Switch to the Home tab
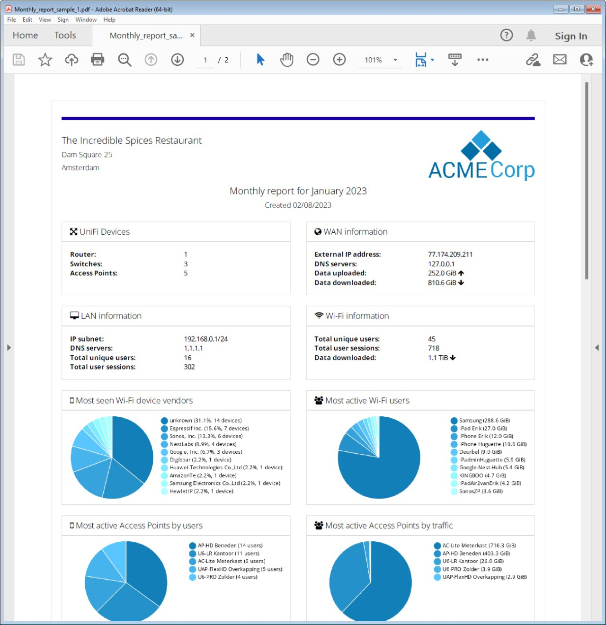Viewport: 606px width, 625px height. (25, 35)
